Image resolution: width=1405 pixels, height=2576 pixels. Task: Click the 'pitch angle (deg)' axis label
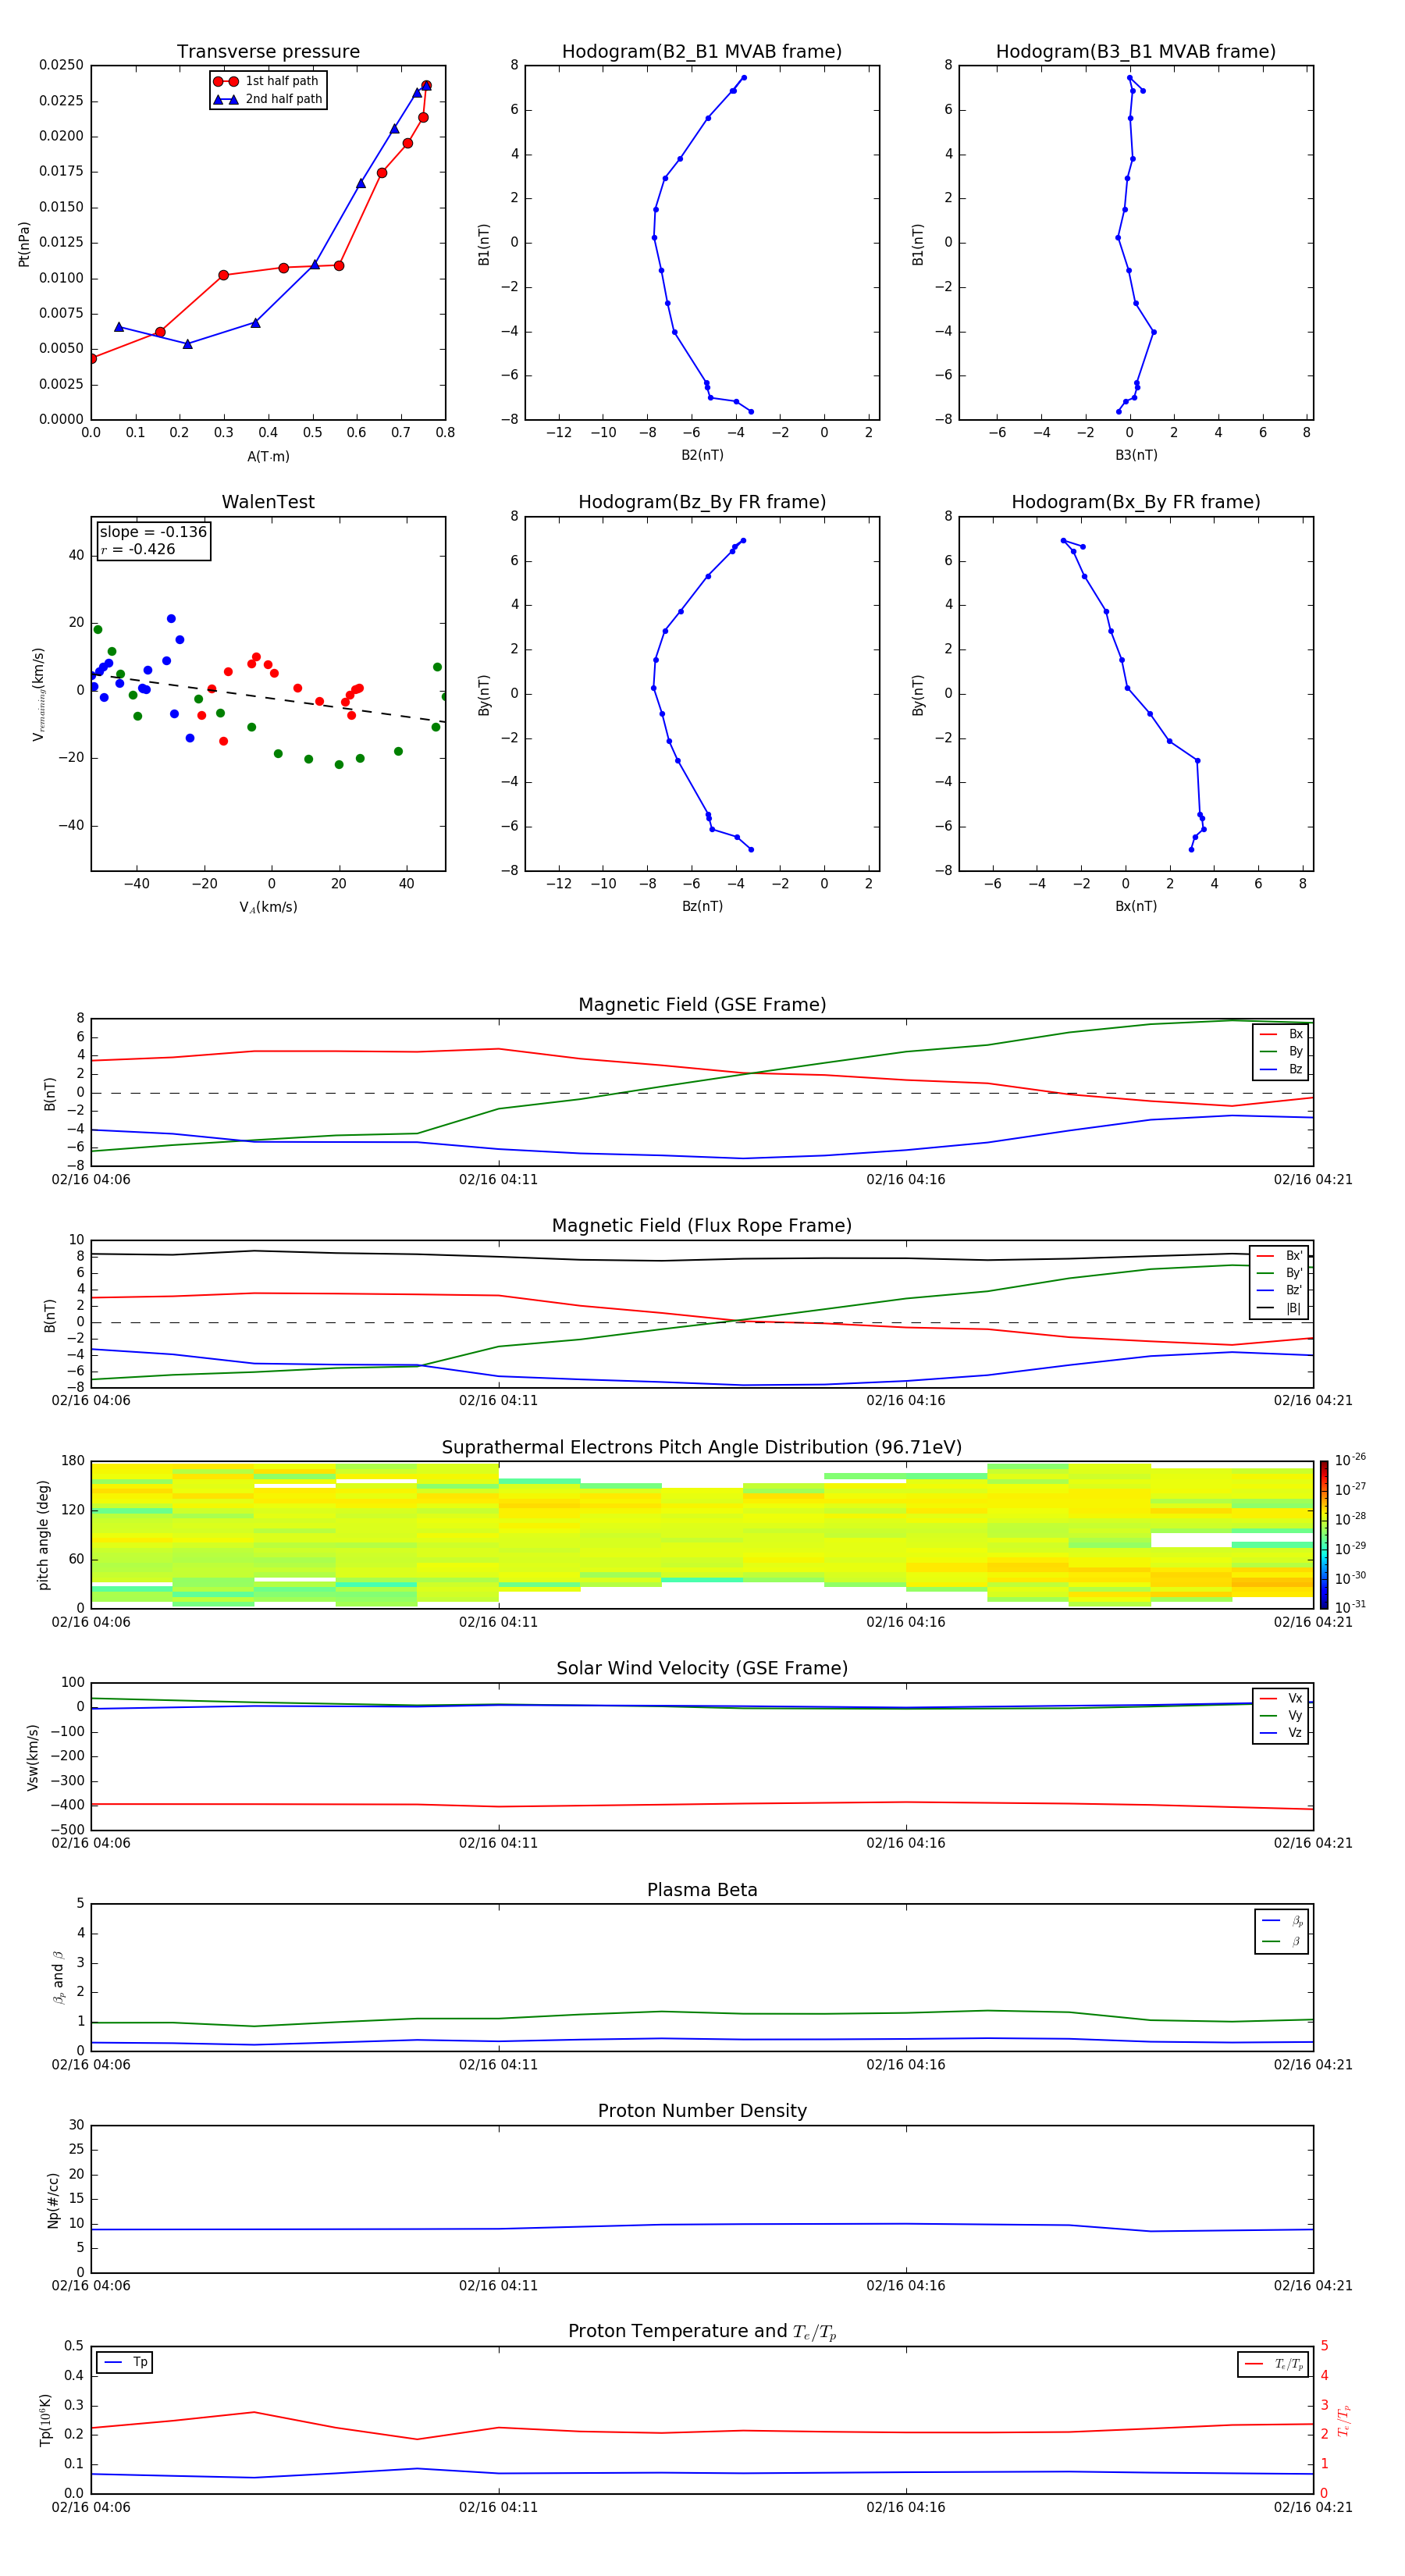(x=43, y=1535)
